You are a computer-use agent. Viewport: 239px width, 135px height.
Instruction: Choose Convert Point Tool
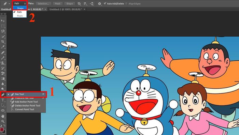pyautogui.click(x=26, y=109)
